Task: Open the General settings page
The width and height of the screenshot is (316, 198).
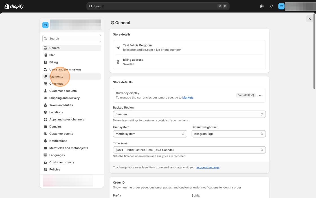Action: coord(72,48)
